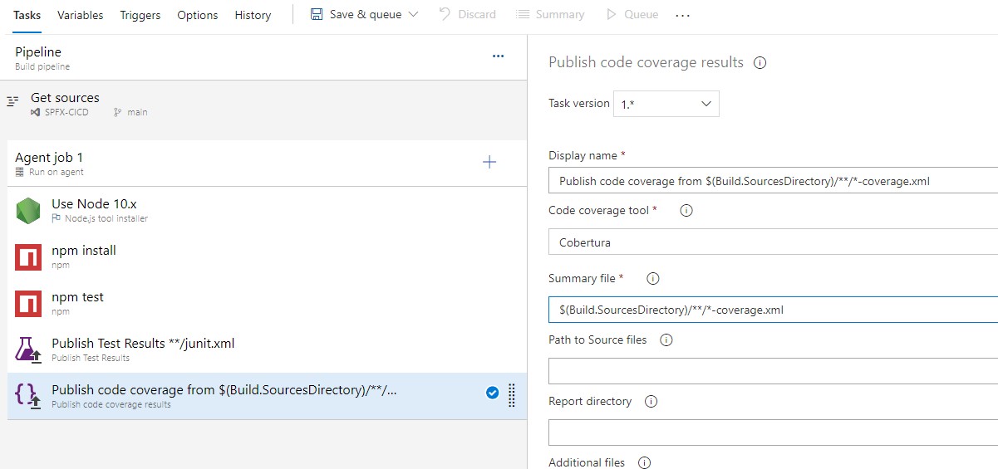Open the Task version dropdown
Viewport: 998px width, 469px height.
[x=666, y=104]
